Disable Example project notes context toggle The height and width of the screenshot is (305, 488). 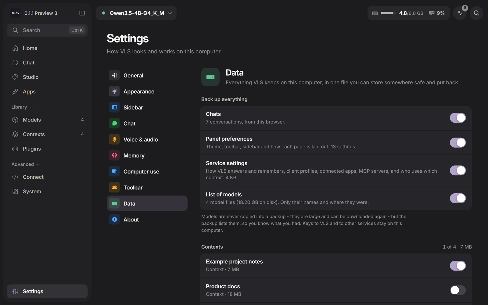[457, 266]
